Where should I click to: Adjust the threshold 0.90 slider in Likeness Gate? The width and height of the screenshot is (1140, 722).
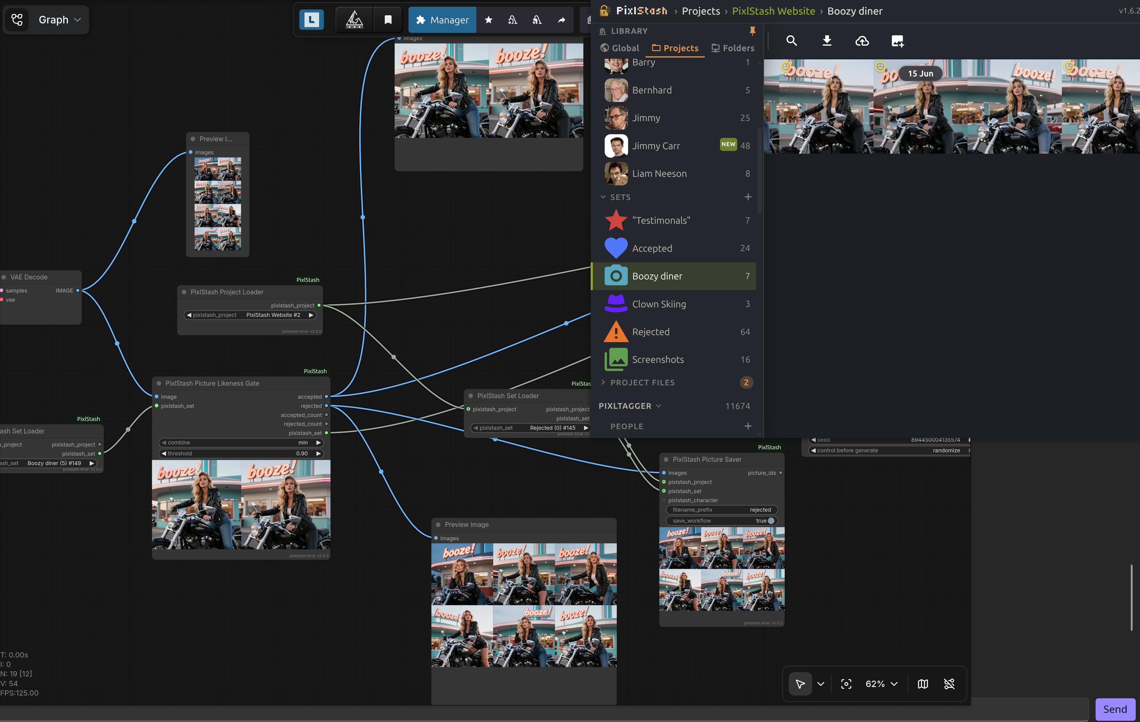click(241, 454)
